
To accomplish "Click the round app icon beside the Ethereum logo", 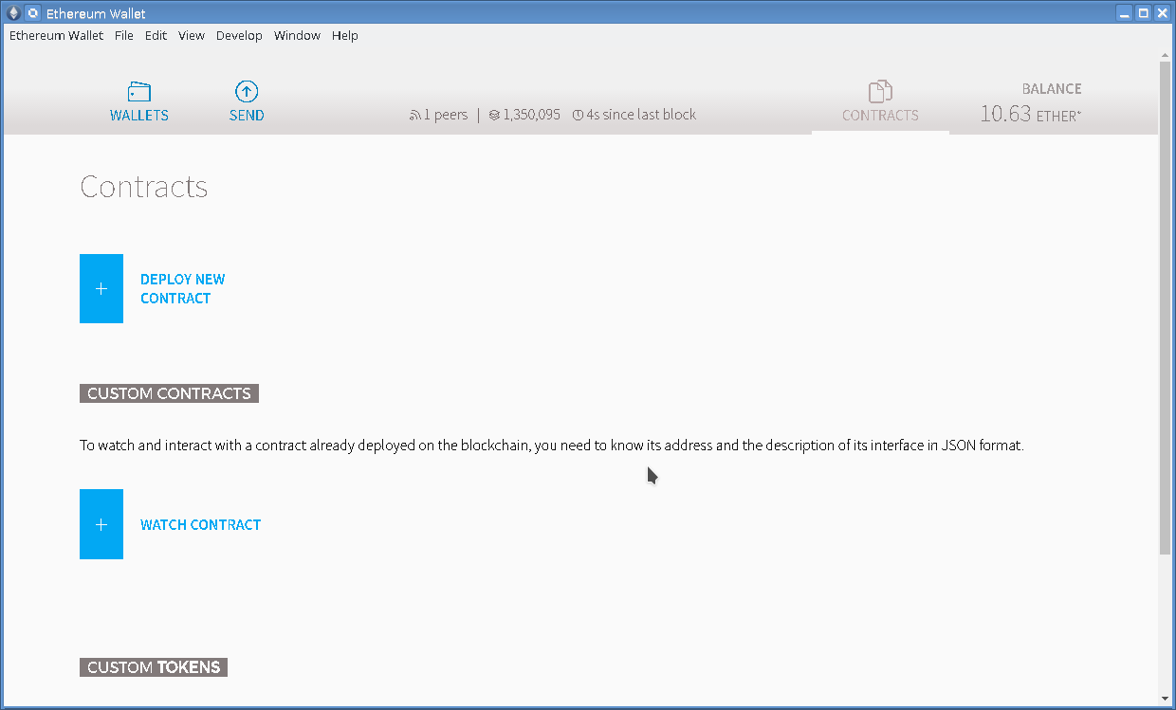I will (x=32, y=13).
